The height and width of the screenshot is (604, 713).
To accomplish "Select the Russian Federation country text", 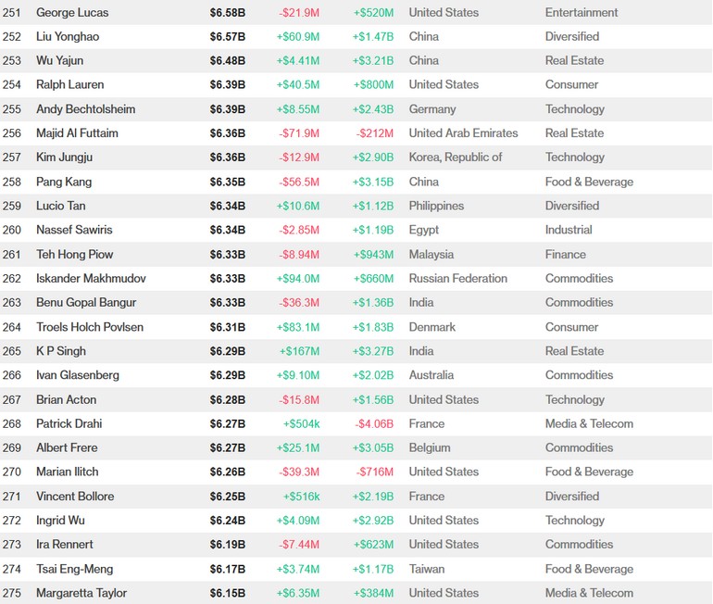I will pos(457,278).
